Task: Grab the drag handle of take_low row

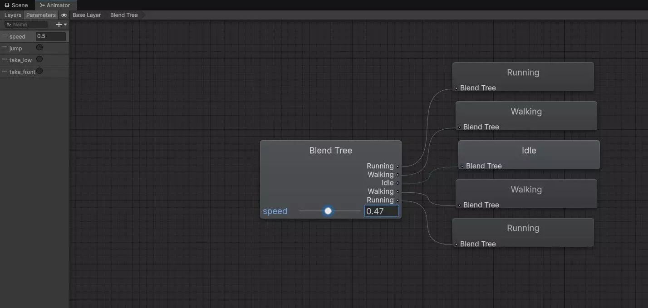Action: [5, 59]
